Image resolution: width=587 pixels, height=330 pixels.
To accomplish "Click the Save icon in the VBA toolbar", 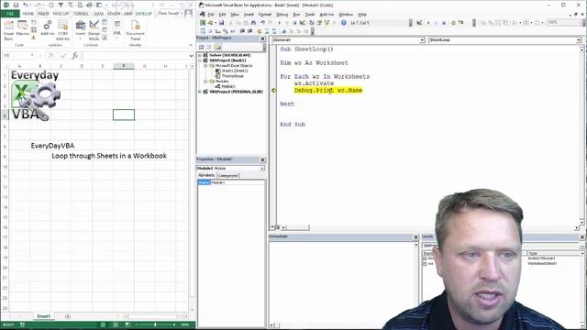I will (x=221, y=23).
